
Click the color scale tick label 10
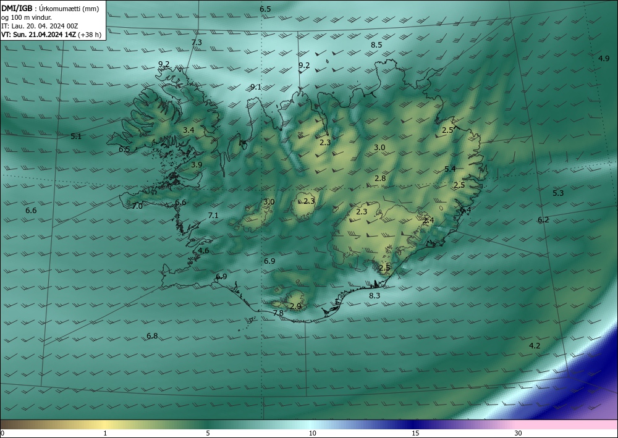click(313, 434)
